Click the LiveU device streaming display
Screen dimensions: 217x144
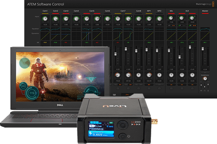coord(101,129)
